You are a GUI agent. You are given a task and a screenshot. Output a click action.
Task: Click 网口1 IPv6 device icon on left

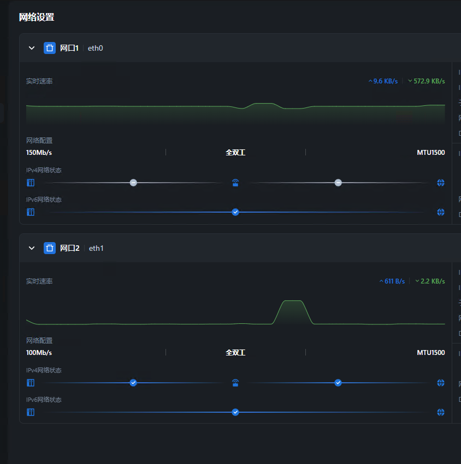[x=31, y=212]
